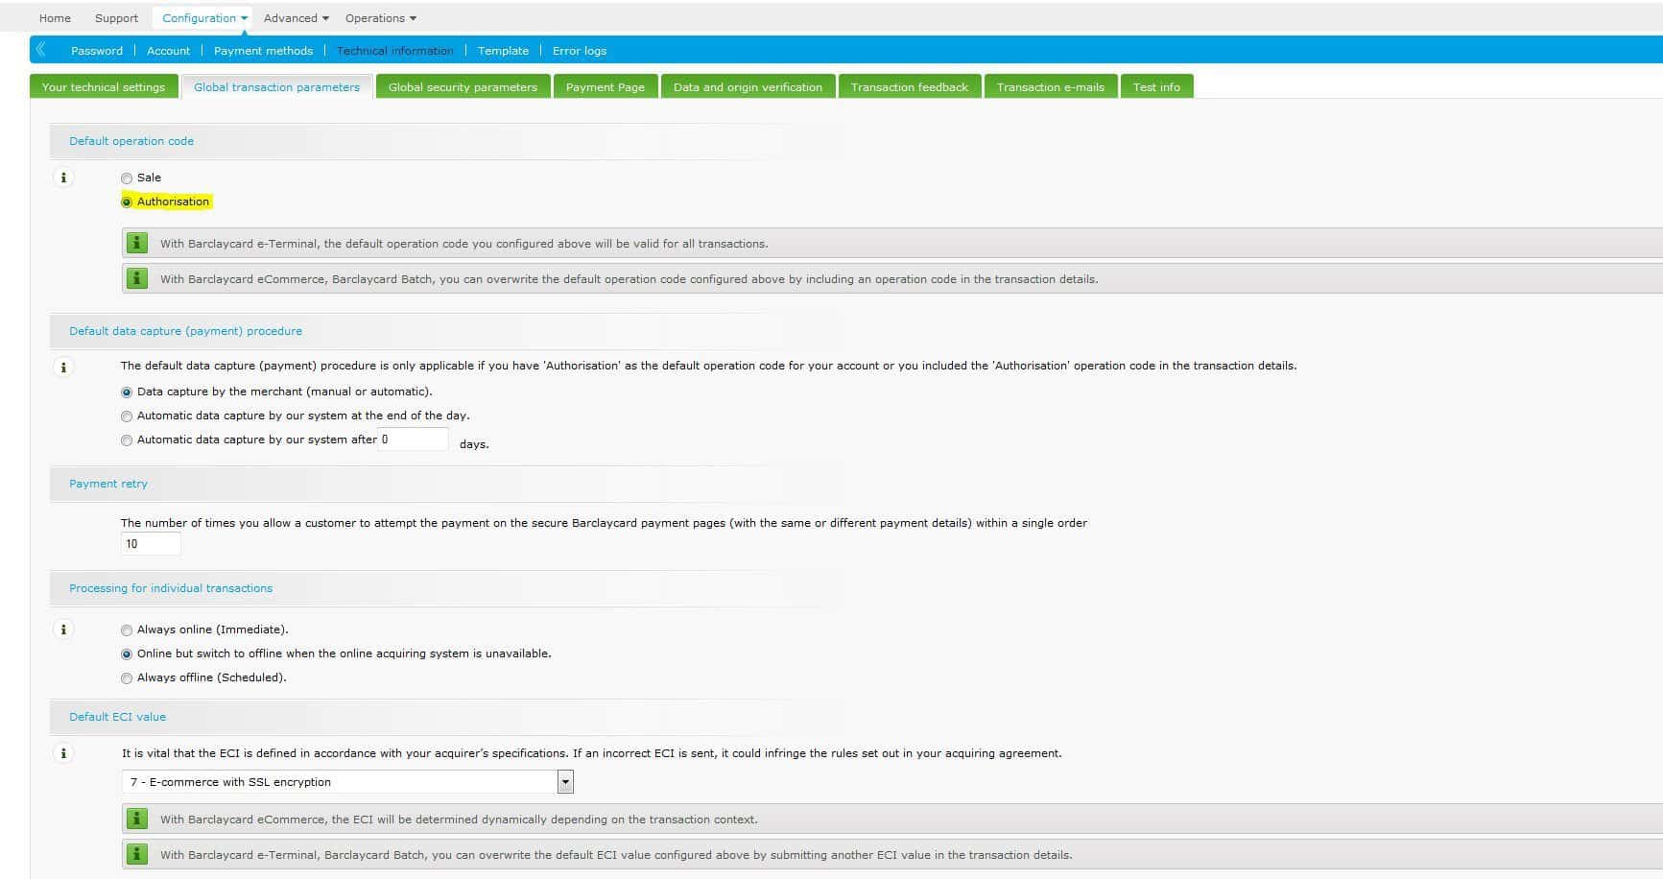Select the Sale radio button

[127, 178]
